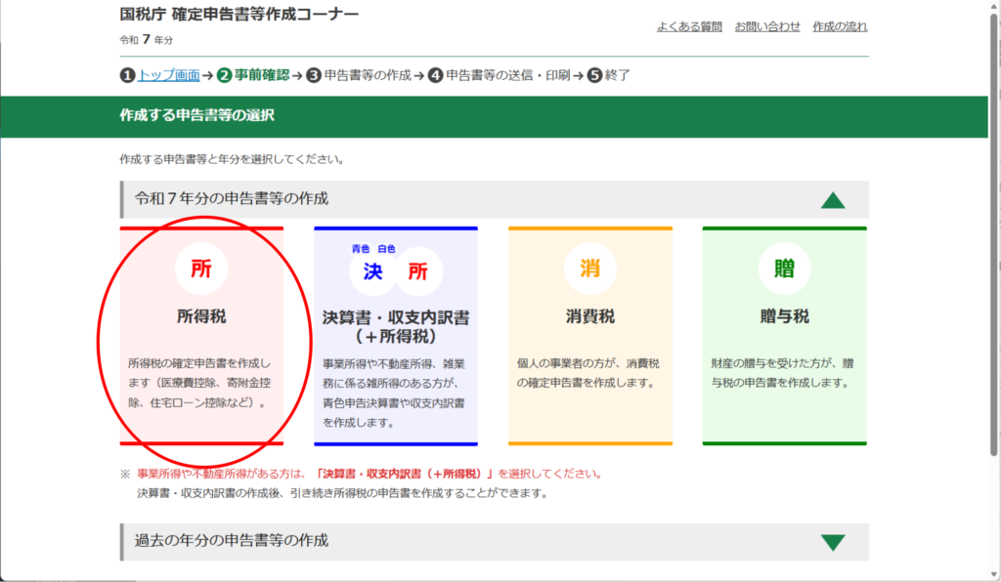
Task: Select the green 贈 gift tax icon
Action: click(784, 270)
